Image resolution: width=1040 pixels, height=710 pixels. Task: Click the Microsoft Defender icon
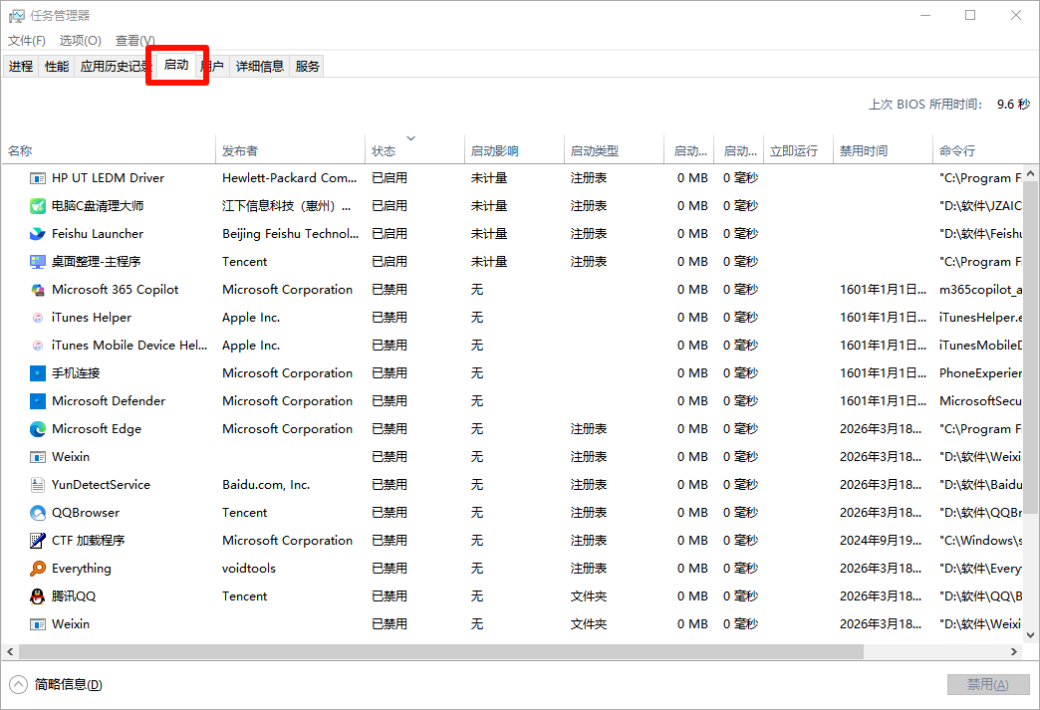[x=38, y=401]
